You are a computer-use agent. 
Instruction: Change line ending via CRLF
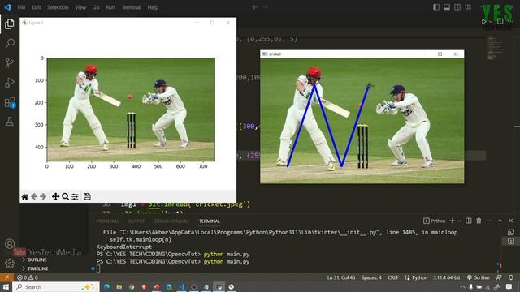pyautogui.click(x=393, y=277)
